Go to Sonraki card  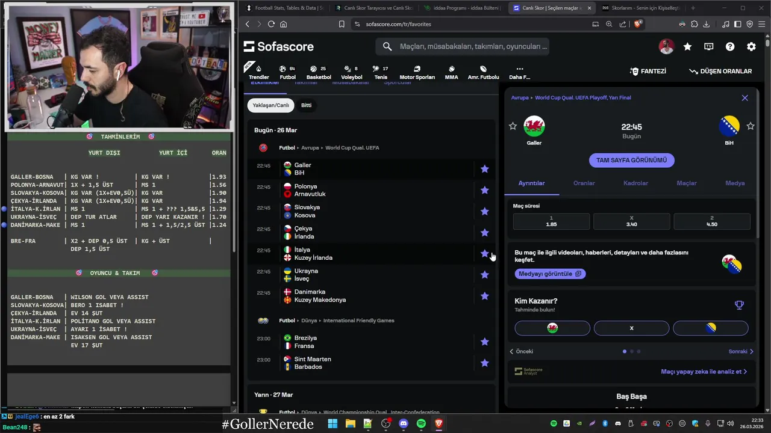(x=741, y=351)
